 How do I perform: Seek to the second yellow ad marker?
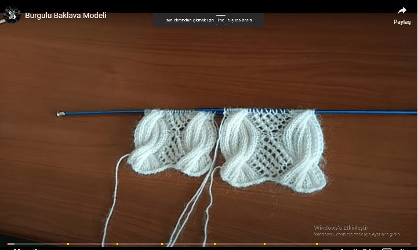(117, 244)
